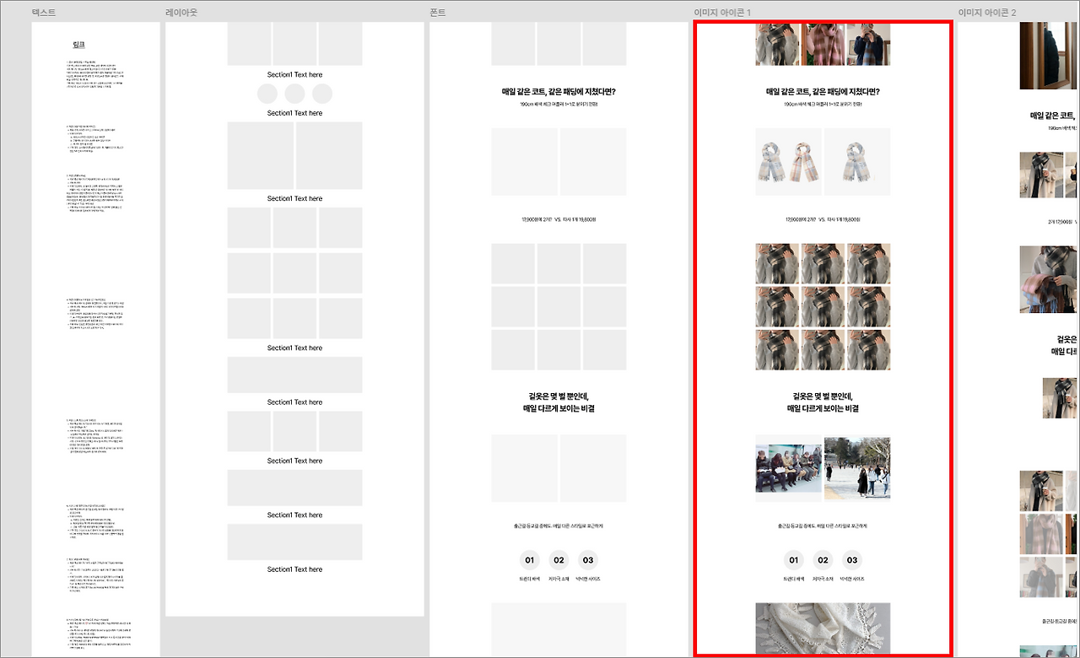Click the 03 badge in 이미지 아이콘 1 frame
This screenshot has height=658, width=1080.
[852, 560]
